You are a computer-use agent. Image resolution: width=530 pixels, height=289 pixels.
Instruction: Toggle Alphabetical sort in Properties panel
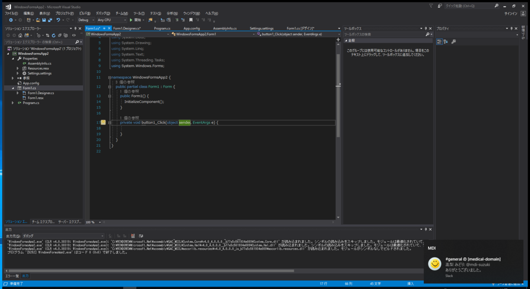(x=446, y=41)
